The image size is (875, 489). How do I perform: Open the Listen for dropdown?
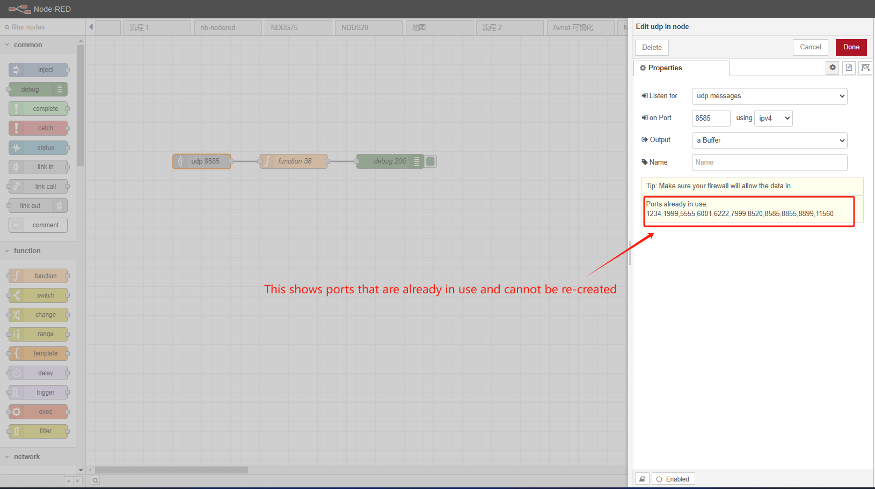click(x=769, y=96)
